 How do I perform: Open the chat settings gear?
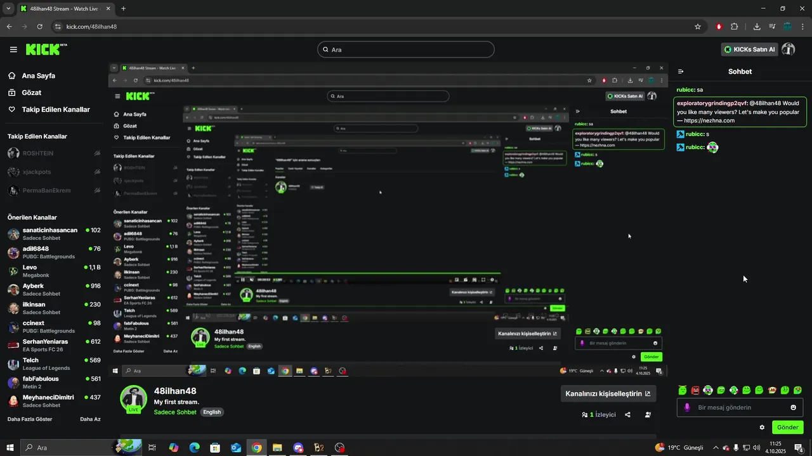pos(762,427)
